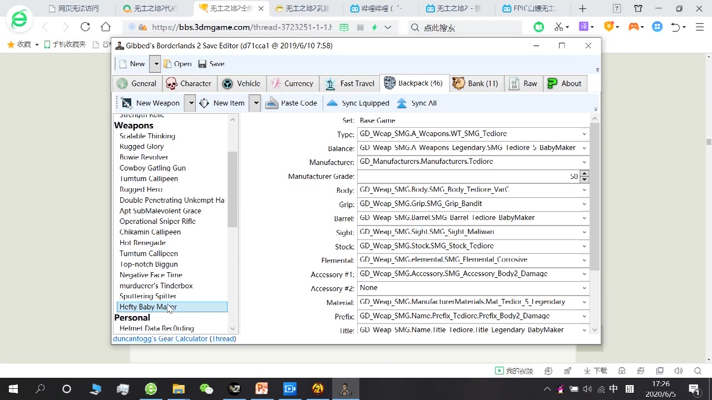The width and height of the screenshot is (712, 400).
Task: Click the New Item button
Action: [x=222, y=103]
